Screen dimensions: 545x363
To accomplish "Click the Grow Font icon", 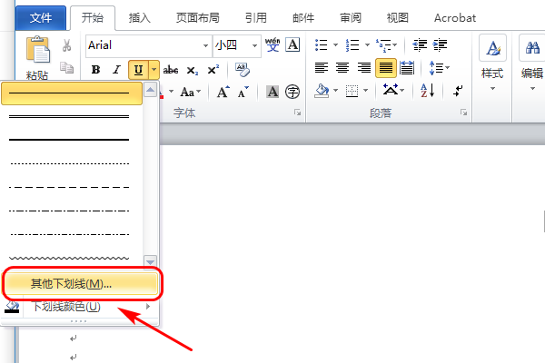I will coord(223,92).
